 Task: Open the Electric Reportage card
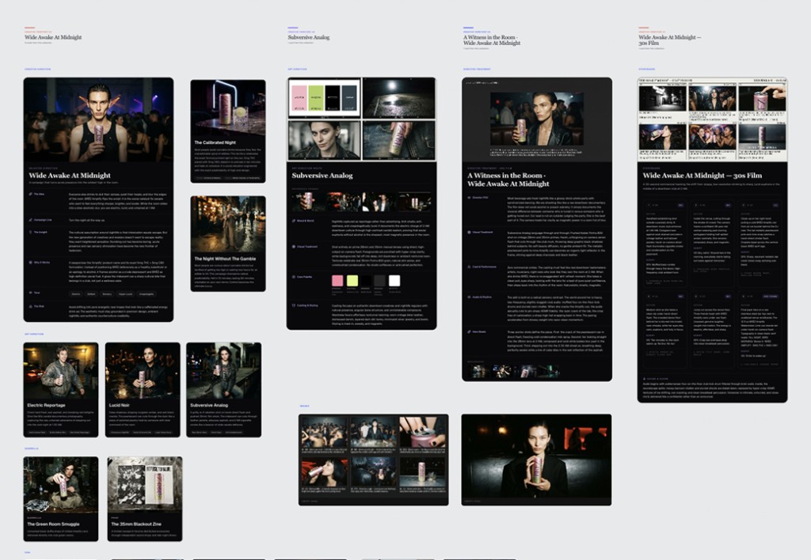[61, 389]
